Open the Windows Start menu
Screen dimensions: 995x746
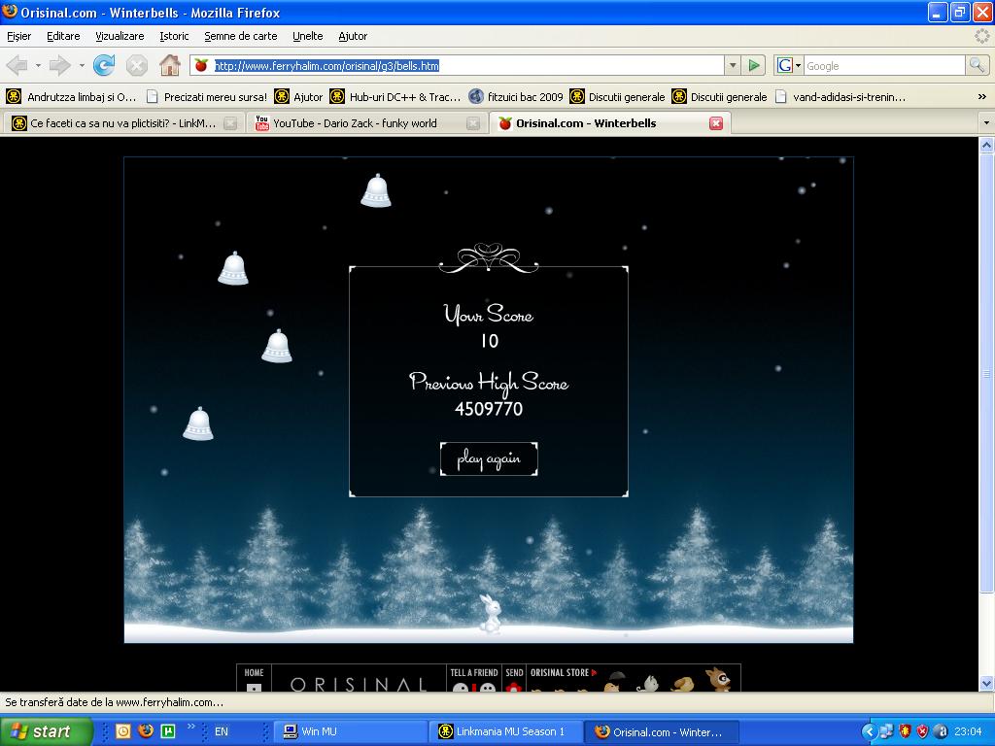coord(47,731)
